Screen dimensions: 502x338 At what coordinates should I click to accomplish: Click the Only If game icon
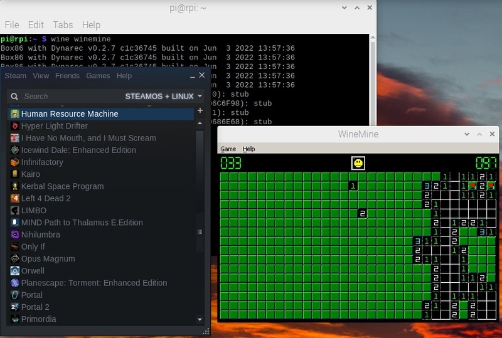pyautogui.click(x=14, y=247)
